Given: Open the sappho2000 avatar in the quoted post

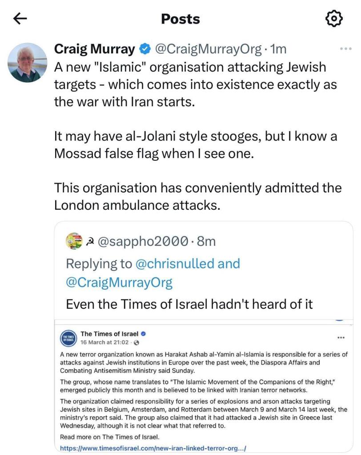Looking at the screenshot, I should 74,241.
